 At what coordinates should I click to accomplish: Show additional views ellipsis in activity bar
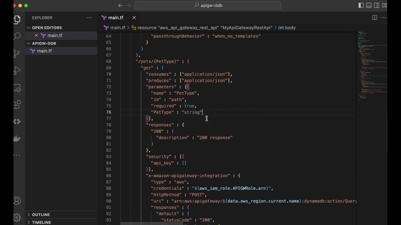[x=17, y=155]
